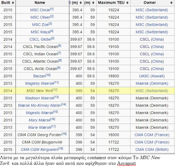This screenshot has width=175, height=168.
Task: Sort by Maximum TEU arrows
Action: [x=127, y=3]
